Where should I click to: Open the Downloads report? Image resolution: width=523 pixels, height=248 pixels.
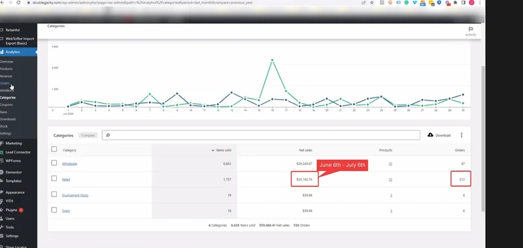pyautogui.click(x=8, y=119)
